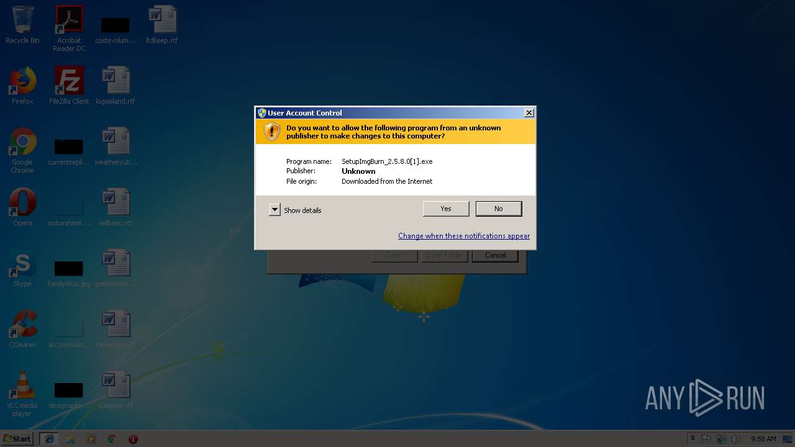Screen dimensions: 795x447
Task: Open the Start menu
Action: [17, 439]
